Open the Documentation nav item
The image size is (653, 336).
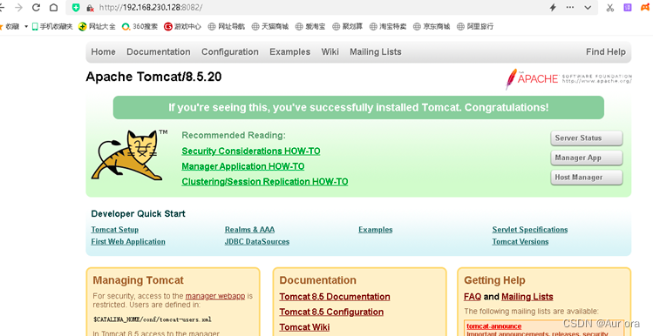pos(159,52)
